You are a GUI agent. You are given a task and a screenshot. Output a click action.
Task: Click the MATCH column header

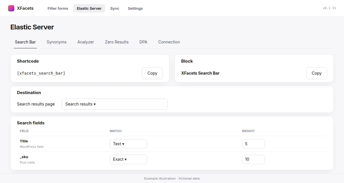(x=116, y=131)
